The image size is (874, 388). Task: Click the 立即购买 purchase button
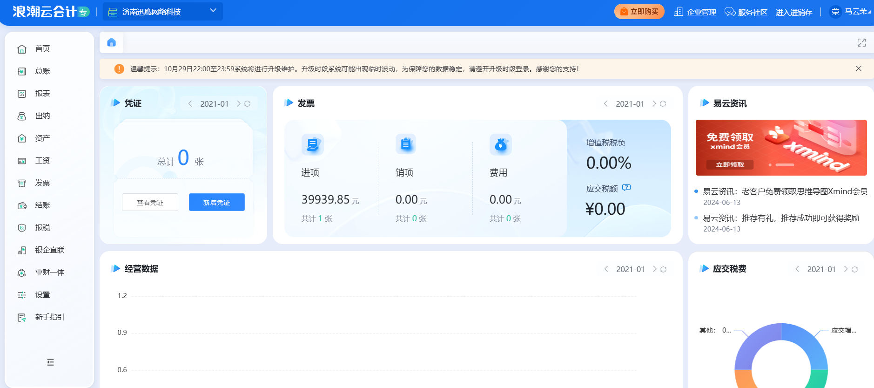(x=639, y=12)
